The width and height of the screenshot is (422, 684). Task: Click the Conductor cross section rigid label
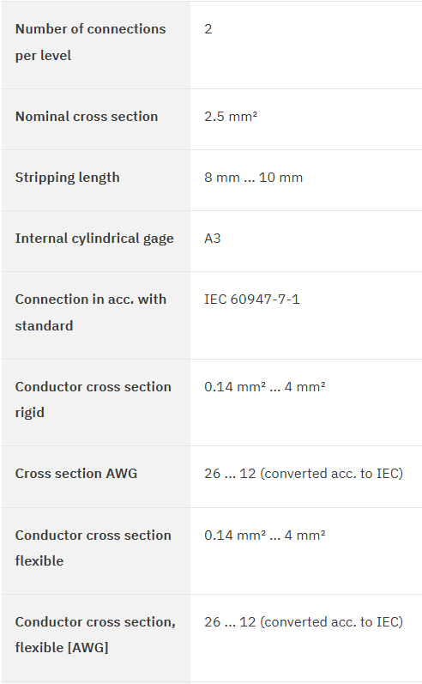coord(93,400)
